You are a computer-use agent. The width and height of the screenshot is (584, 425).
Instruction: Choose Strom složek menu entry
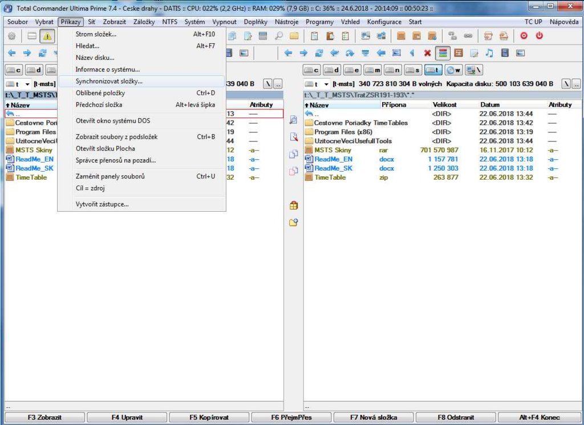pyautogui.click(x=142, y=34)
